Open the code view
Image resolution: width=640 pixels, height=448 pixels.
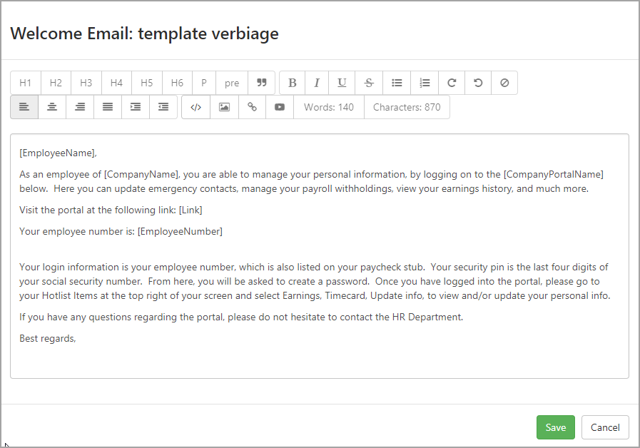(196, 107)
